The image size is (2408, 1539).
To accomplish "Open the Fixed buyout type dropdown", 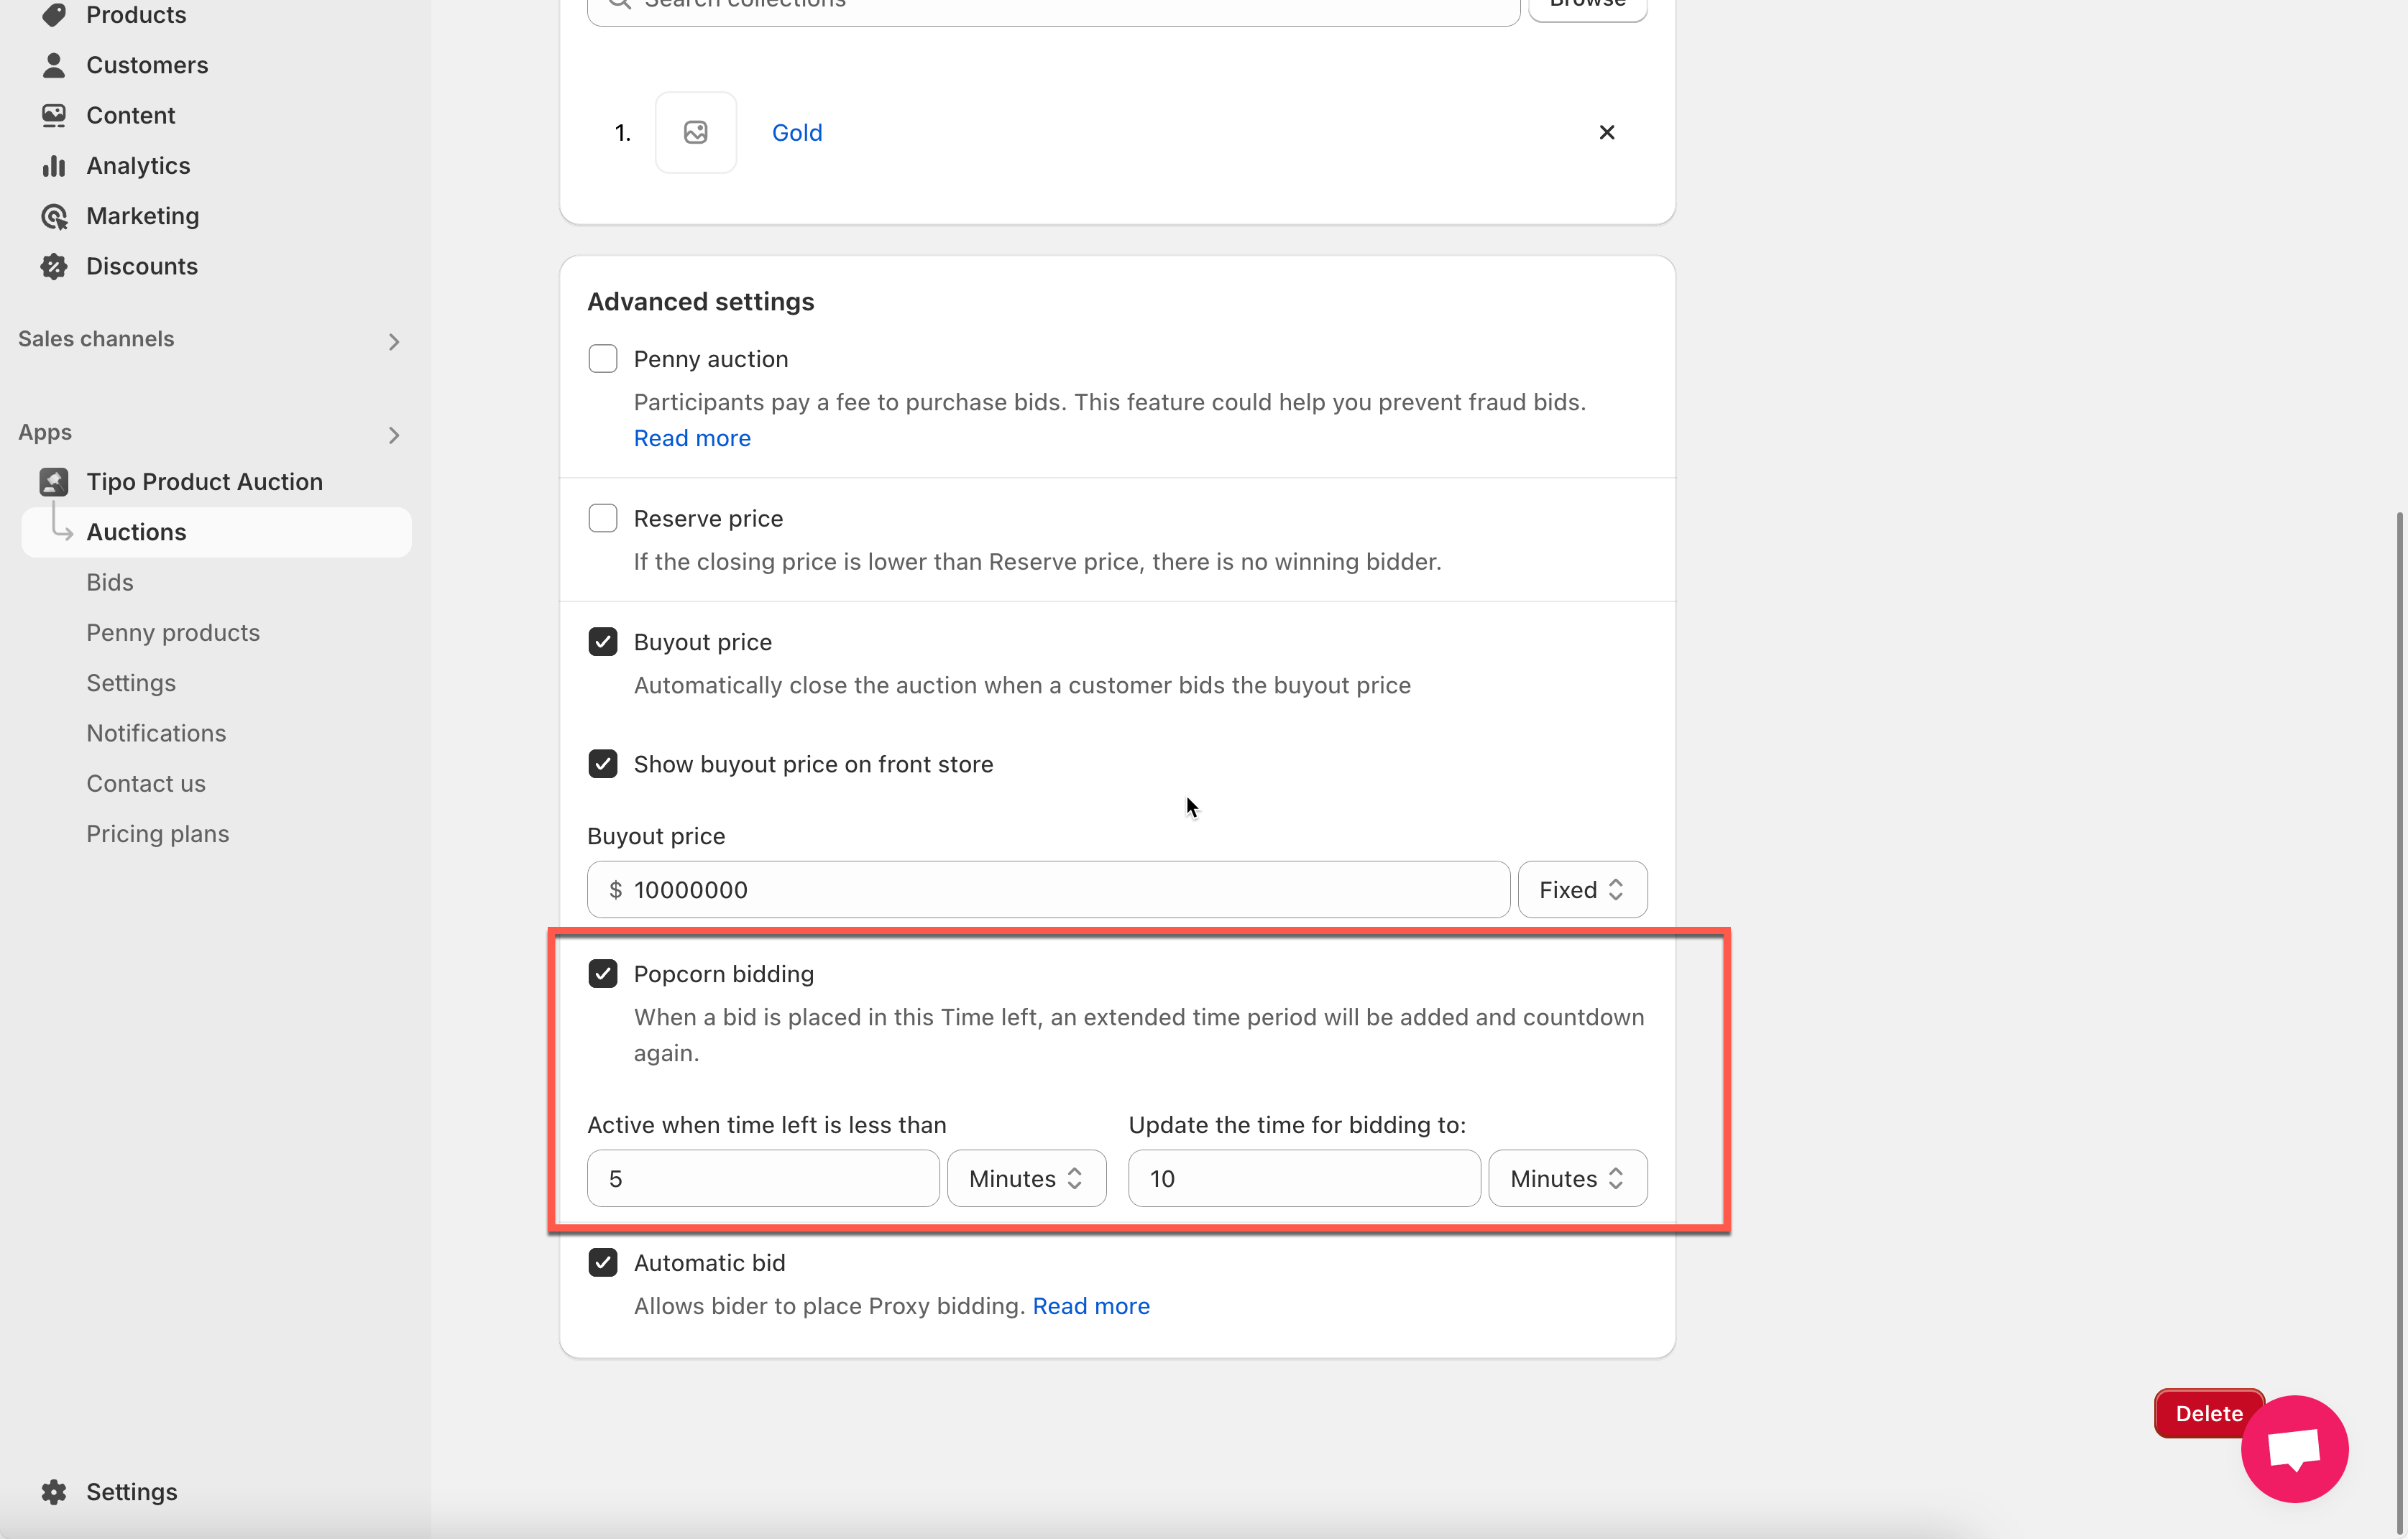I will click(1582, 889).
